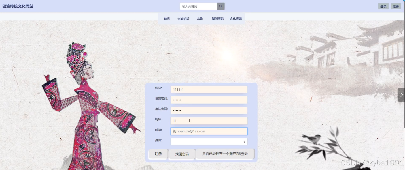Screen dimensions: 405x170
Task: Focus the keyword search input field
Action: (x=199, y=6)
